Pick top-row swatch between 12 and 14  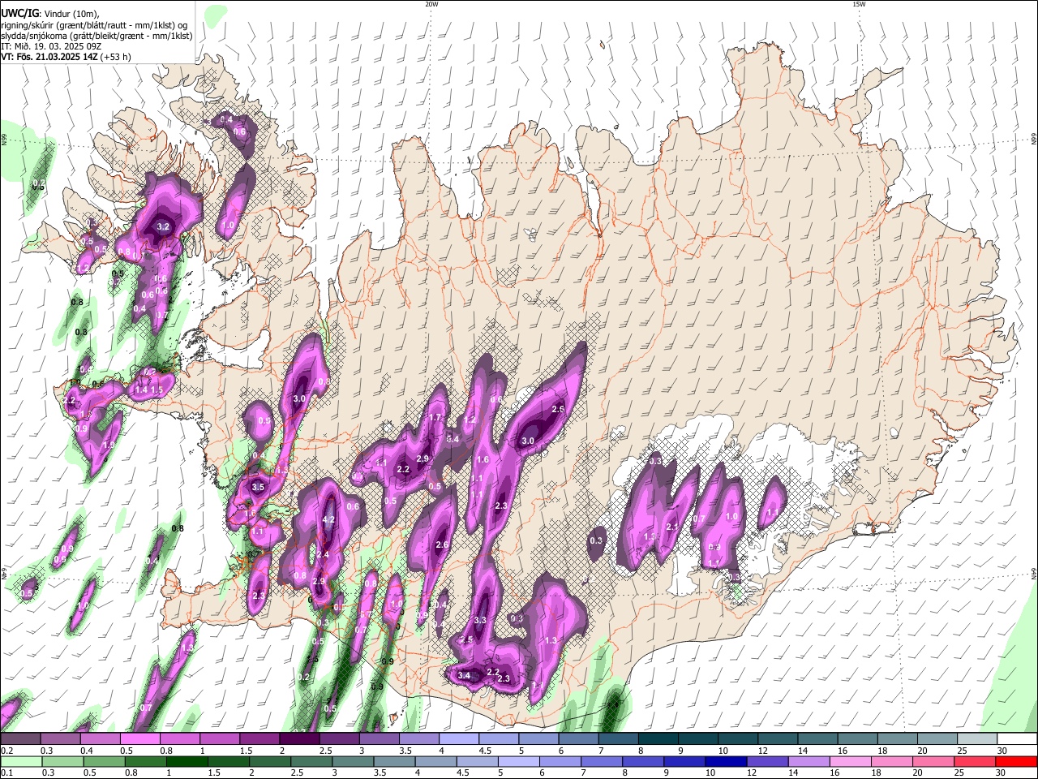point(778,739)
